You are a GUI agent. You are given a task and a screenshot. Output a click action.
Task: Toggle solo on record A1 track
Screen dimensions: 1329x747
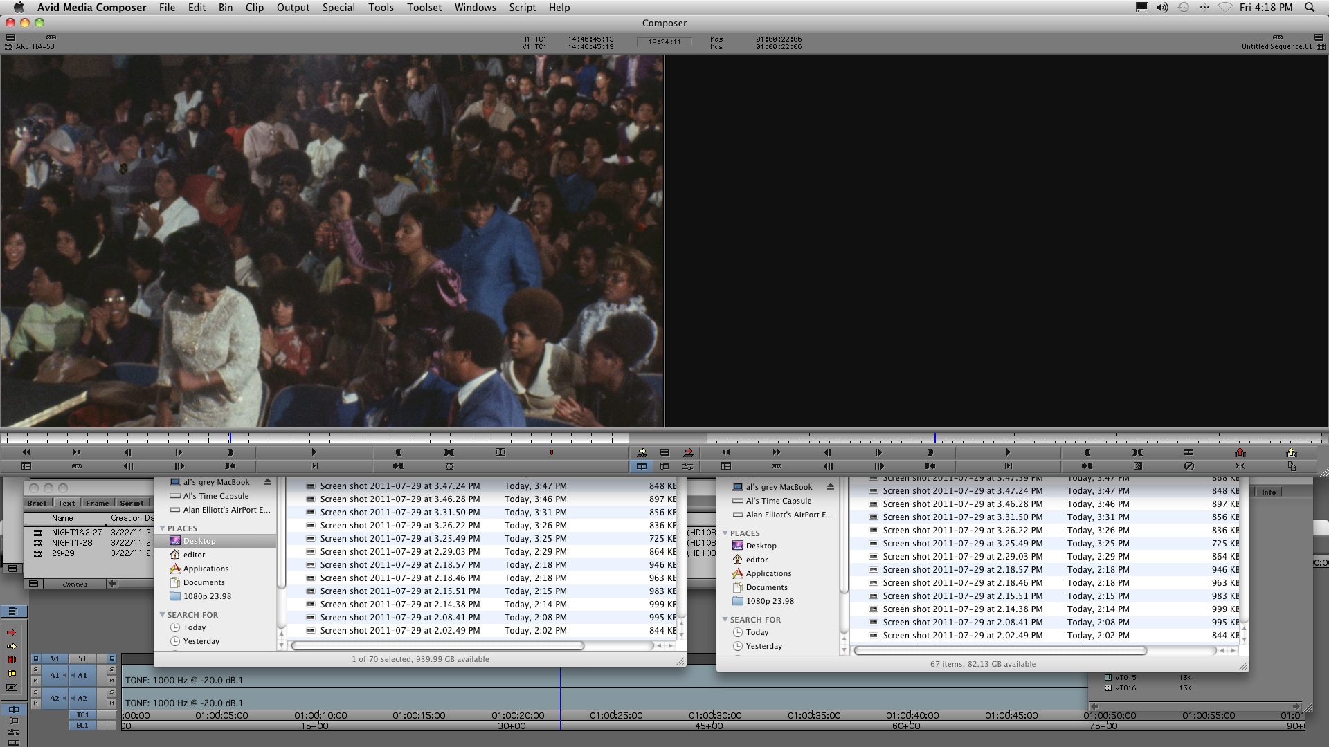111,670
